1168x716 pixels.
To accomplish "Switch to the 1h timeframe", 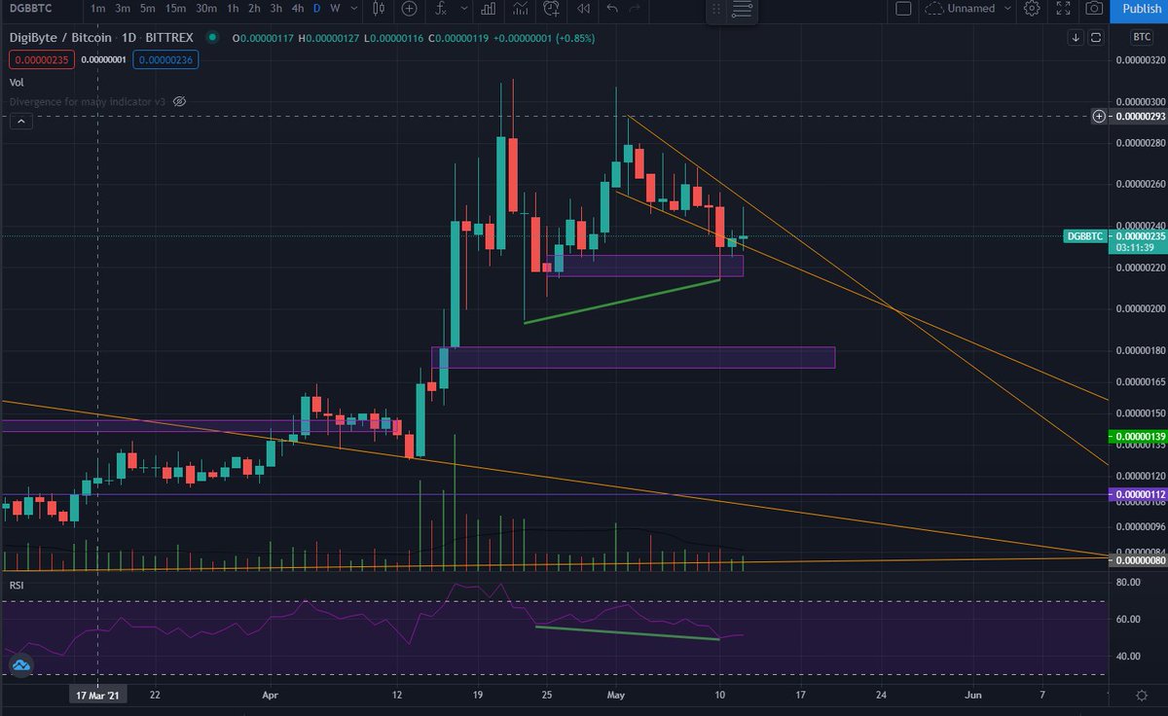I will tap(232, 9).
